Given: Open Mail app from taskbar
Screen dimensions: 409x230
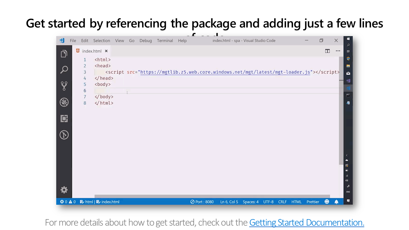Looking at the screenshot, I should click(348, 73).
